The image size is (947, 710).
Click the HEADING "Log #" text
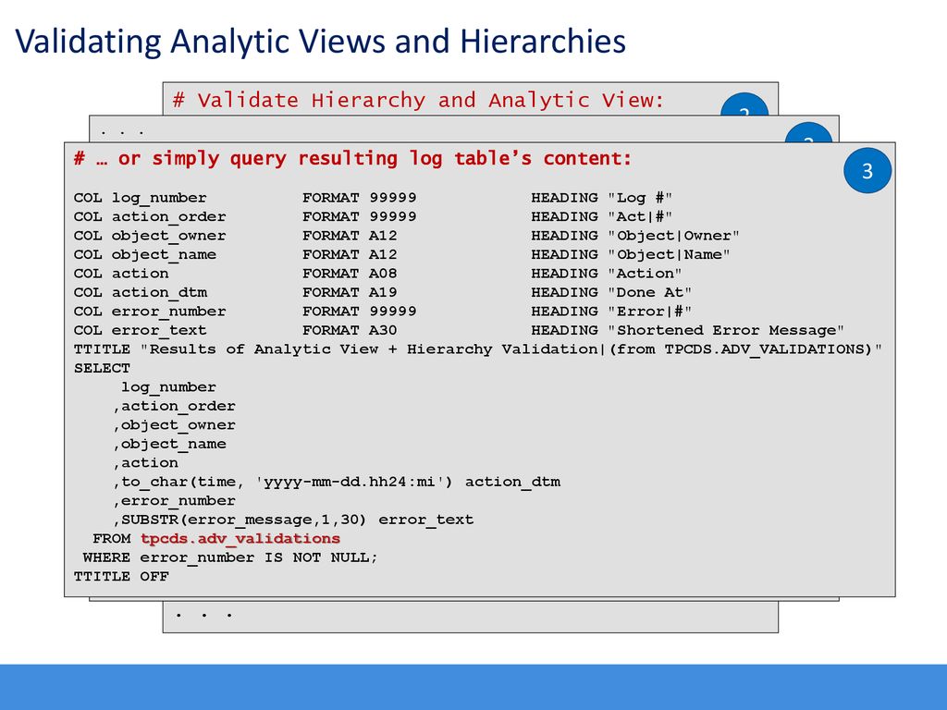pyautogui.click(x=640, y=198)
